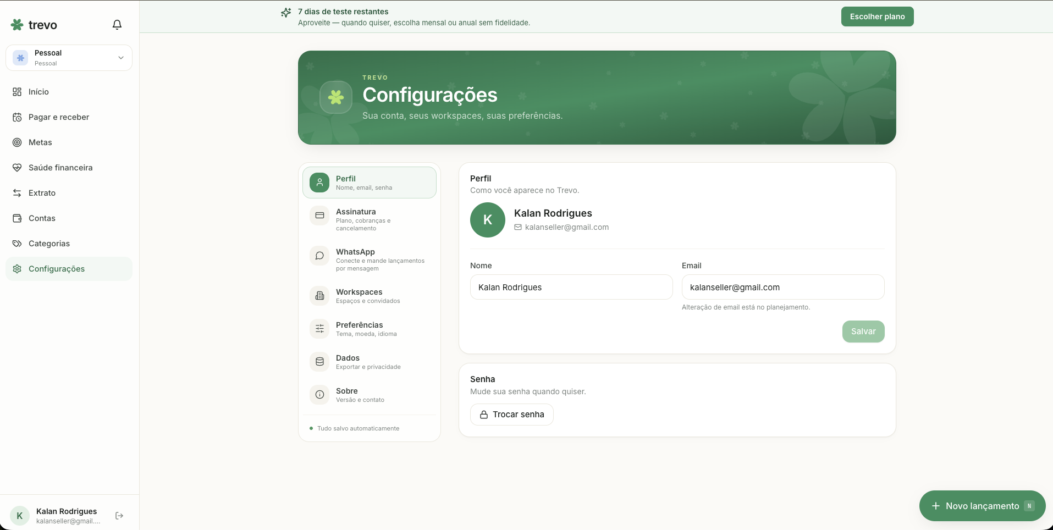Open Pagar e receber page

click(69, 117)
